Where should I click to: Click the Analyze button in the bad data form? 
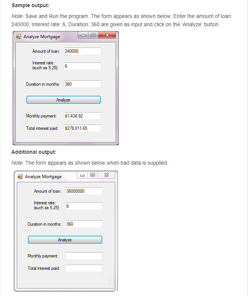(x=65, y=240)
